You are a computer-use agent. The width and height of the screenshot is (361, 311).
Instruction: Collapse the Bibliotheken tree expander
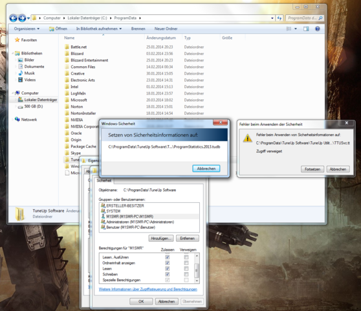tap(13, 53)
